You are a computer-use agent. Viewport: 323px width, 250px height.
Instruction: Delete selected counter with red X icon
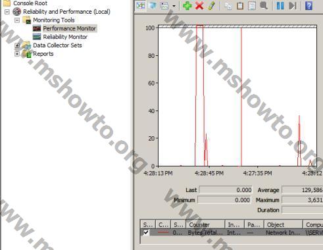(199, 6)
